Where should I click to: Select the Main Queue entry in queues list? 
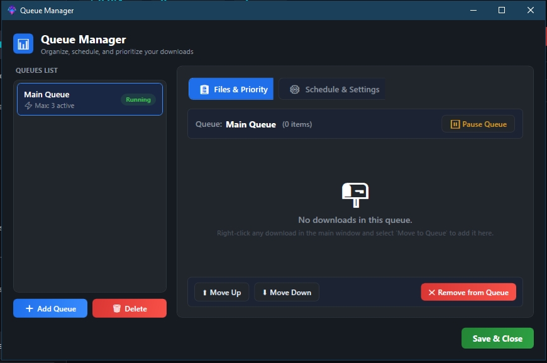[90, 99]
